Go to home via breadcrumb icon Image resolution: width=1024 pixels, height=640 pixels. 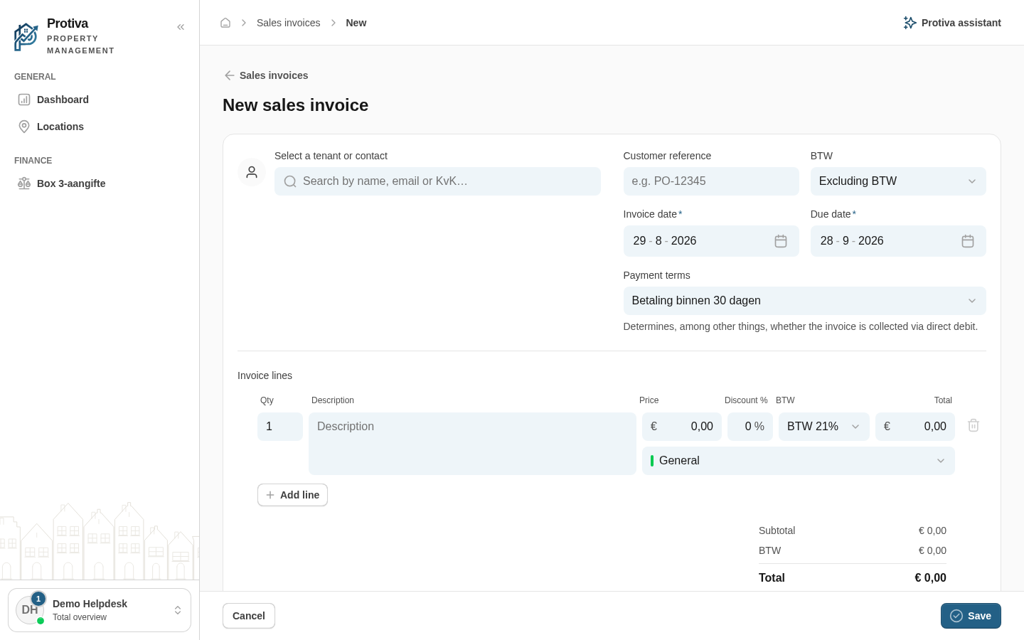[x=225, y=23]
